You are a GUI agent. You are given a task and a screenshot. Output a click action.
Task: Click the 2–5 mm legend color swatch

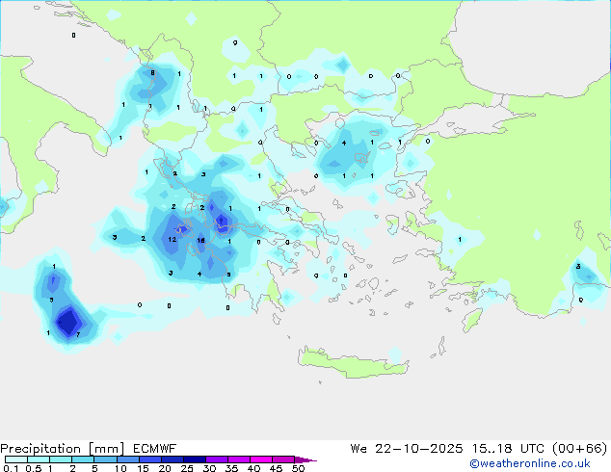pyautogui.click(x=83, y=459)
